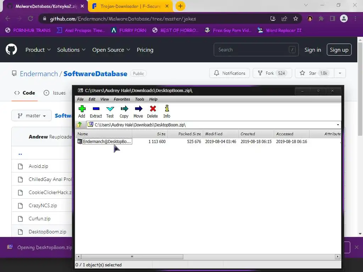Star the repository with Star button
Image resolution: width=363 pixels, height=272 pixels.
[x=315, y=73]
